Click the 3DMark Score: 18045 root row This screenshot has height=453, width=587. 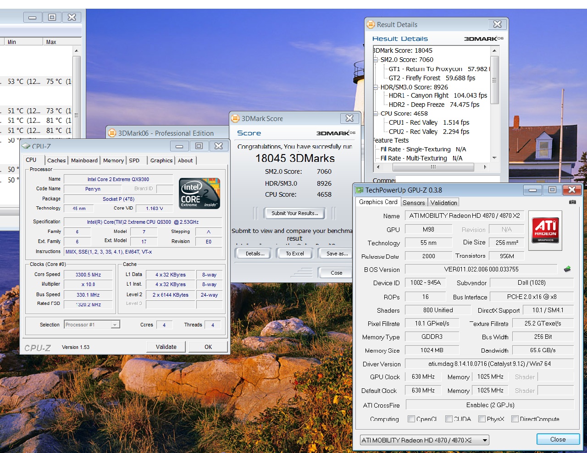pyautogui.click(x=403, y=50)
